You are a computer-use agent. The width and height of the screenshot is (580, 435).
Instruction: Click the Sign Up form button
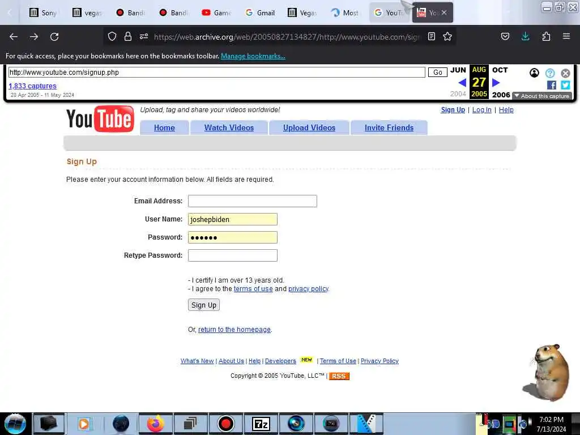click(204, 305)
